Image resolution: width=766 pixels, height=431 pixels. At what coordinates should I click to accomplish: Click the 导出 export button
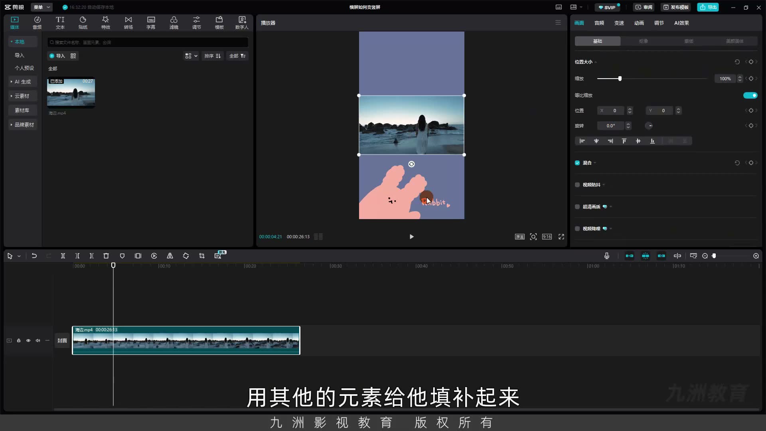pos(708,7)
